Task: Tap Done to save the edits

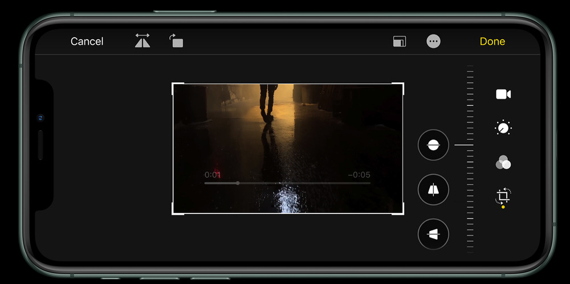Action: [492, 42]
